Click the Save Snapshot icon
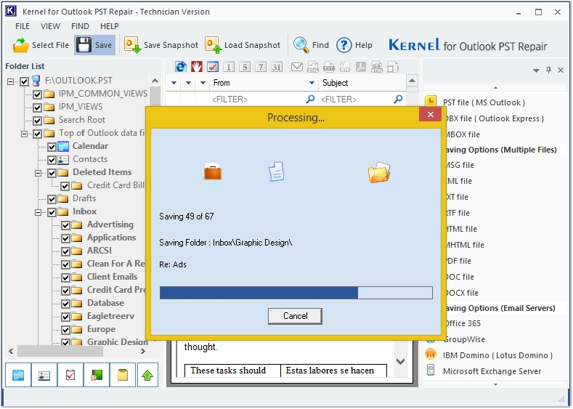573x409 pixels. [x=132, y=45]
